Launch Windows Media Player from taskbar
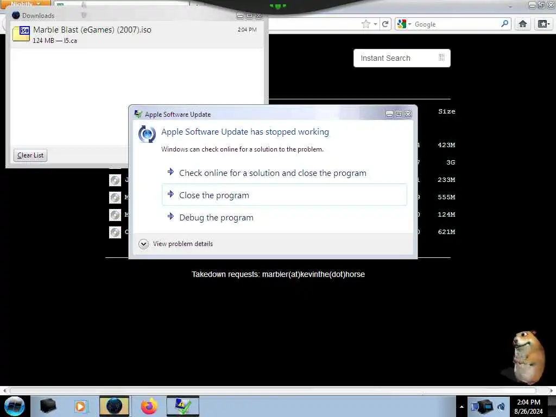Image resolution: width=556 pixels, height=417 pixels. pyautogui.click(x=80, y=406)
